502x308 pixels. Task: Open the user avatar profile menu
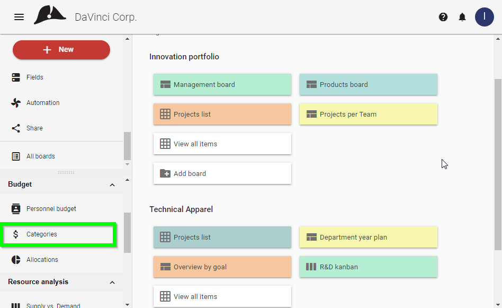(x=484, y=17)
